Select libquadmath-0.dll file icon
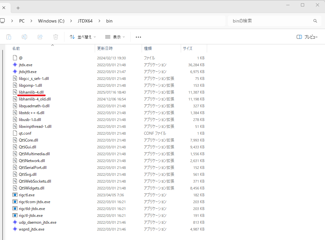 click(15, 106)
